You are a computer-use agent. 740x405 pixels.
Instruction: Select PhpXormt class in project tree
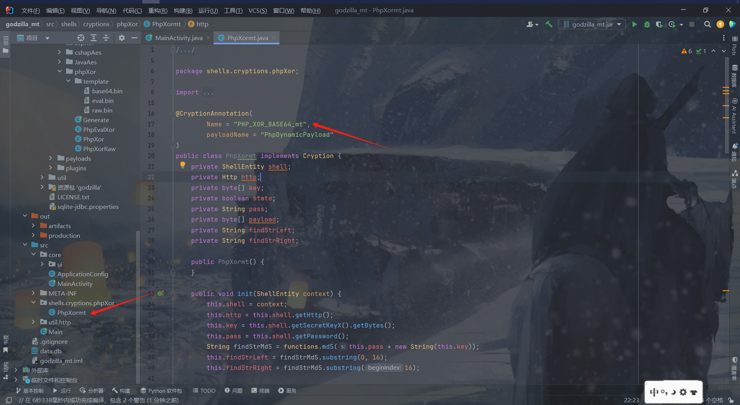(x=72, y=313)
